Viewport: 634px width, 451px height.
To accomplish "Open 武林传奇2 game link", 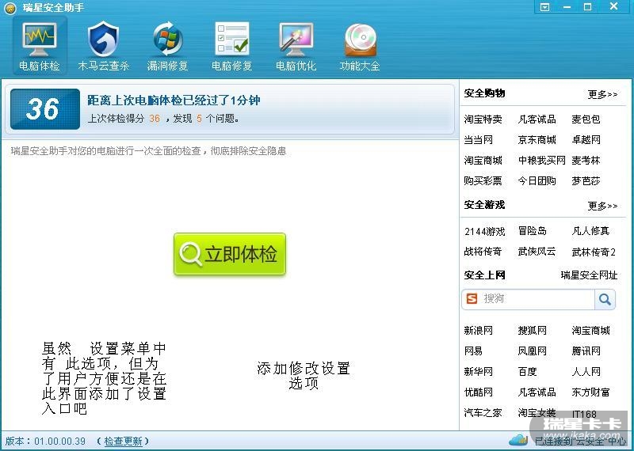I will 594,252.
